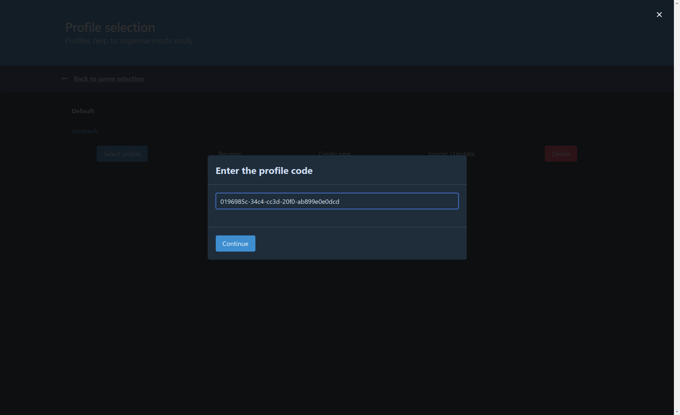This screenshot has height=415, width=680.
Task: Select the raccpack profile
Action: [x=85, y=131]
